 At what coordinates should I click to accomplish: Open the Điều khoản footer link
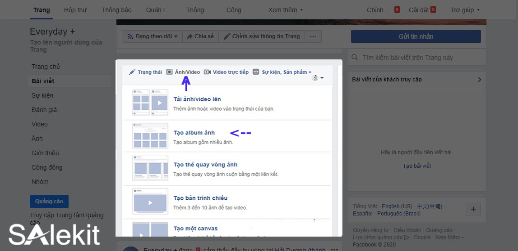[407, 230]
